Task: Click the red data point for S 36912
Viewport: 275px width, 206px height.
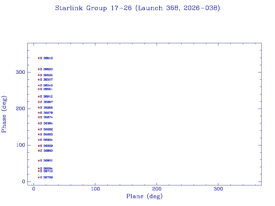Action: pos(39,97)
